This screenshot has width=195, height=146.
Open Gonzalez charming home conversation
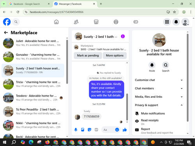(33, 57)
